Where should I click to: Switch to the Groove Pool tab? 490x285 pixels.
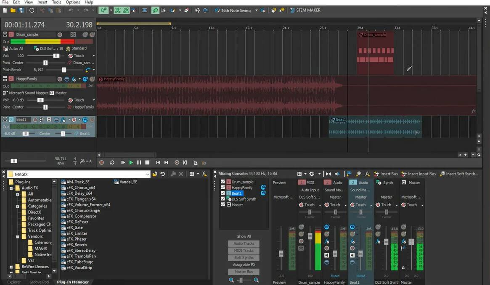click(39, 282)
